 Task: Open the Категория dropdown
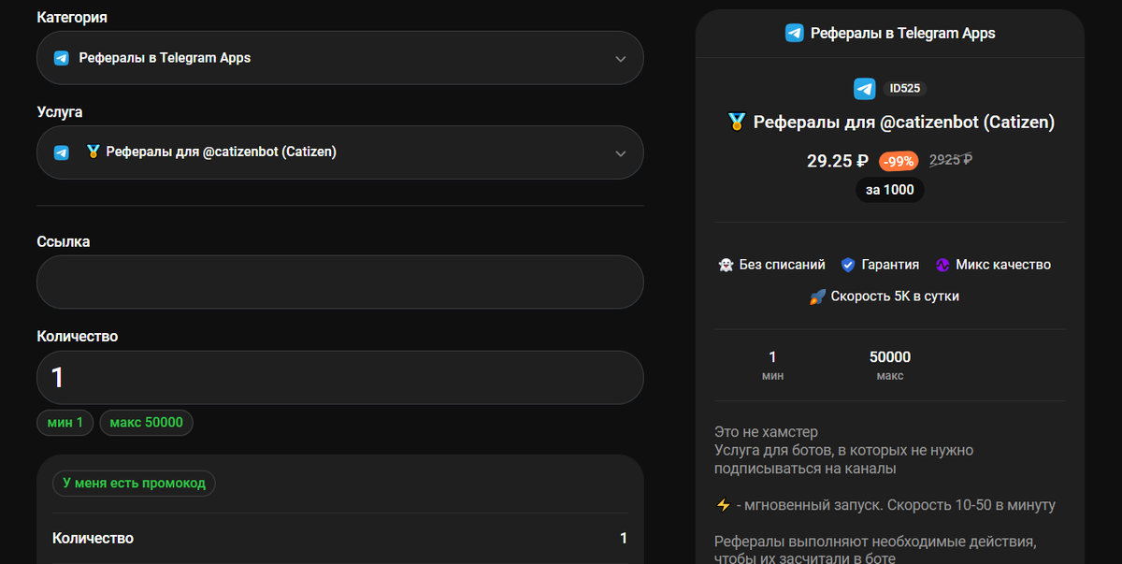pos(339,58)
